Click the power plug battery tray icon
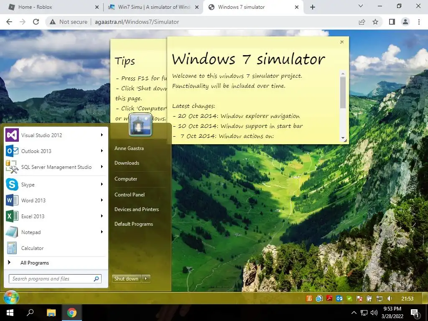 [369, 298]
